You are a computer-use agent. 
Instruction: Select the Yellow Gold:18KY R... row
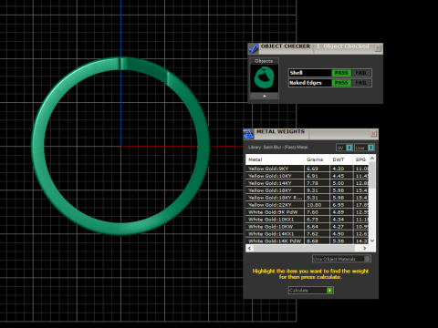(x=308, y=198)
